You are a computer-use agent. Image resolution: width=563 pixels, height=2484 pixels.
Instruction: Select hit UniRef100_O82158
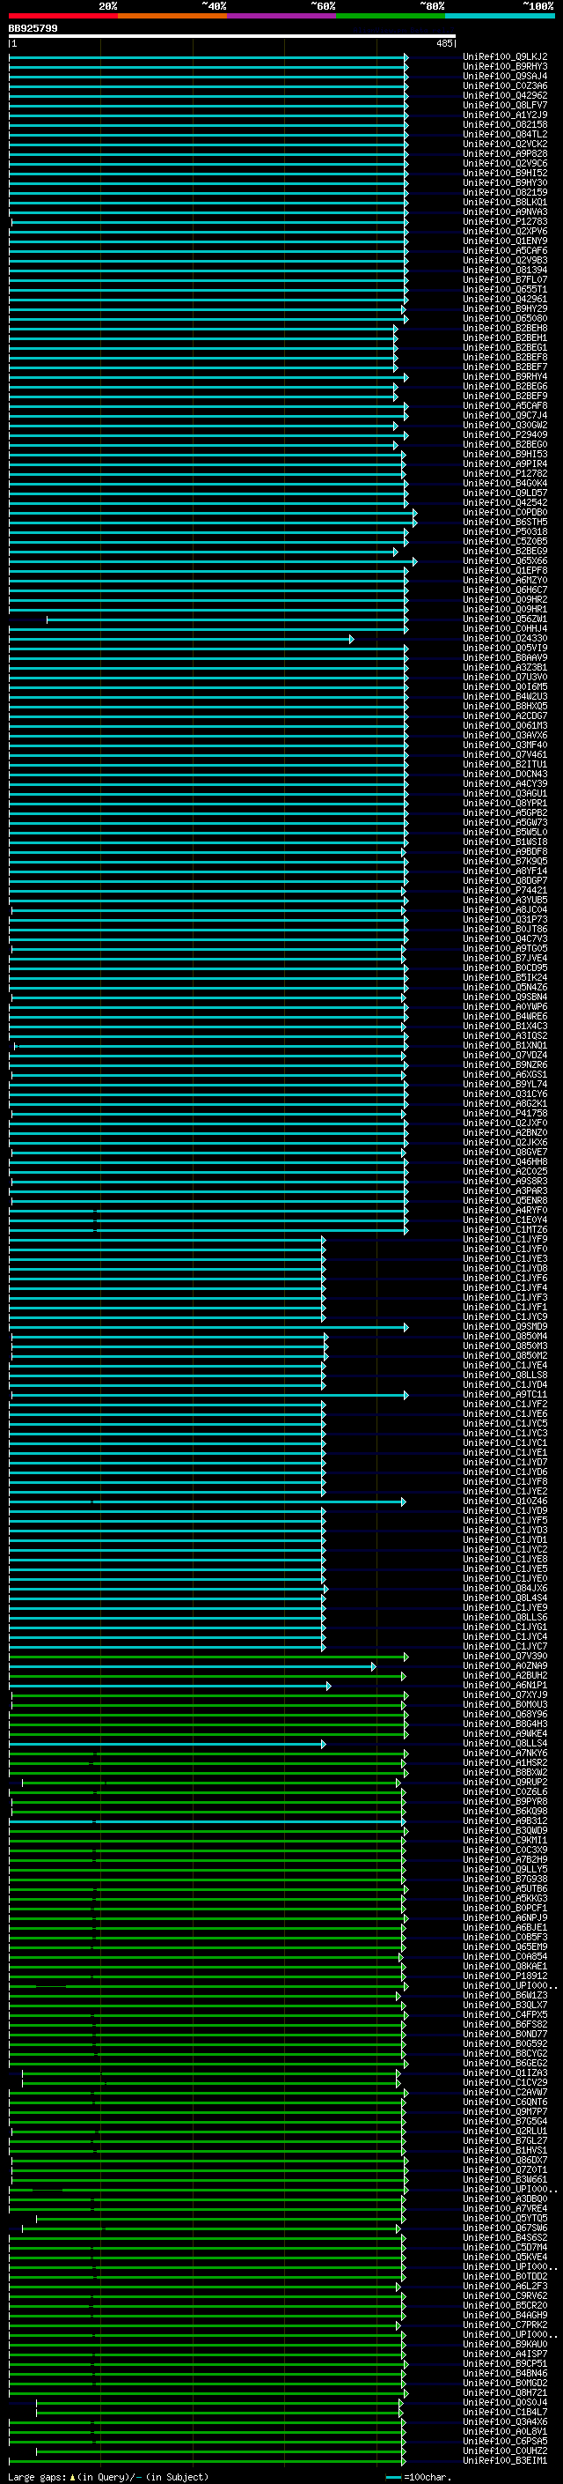(x=505, y=124)
